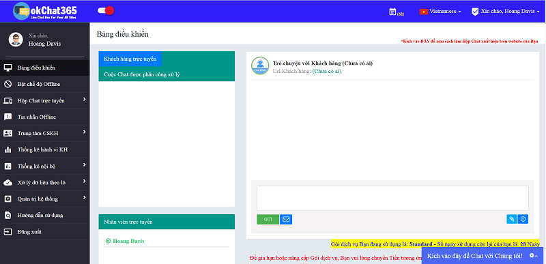The image size is (546, 264).
Task: Select Bật chế độ Offline menu item
Action: coord(44,84)
